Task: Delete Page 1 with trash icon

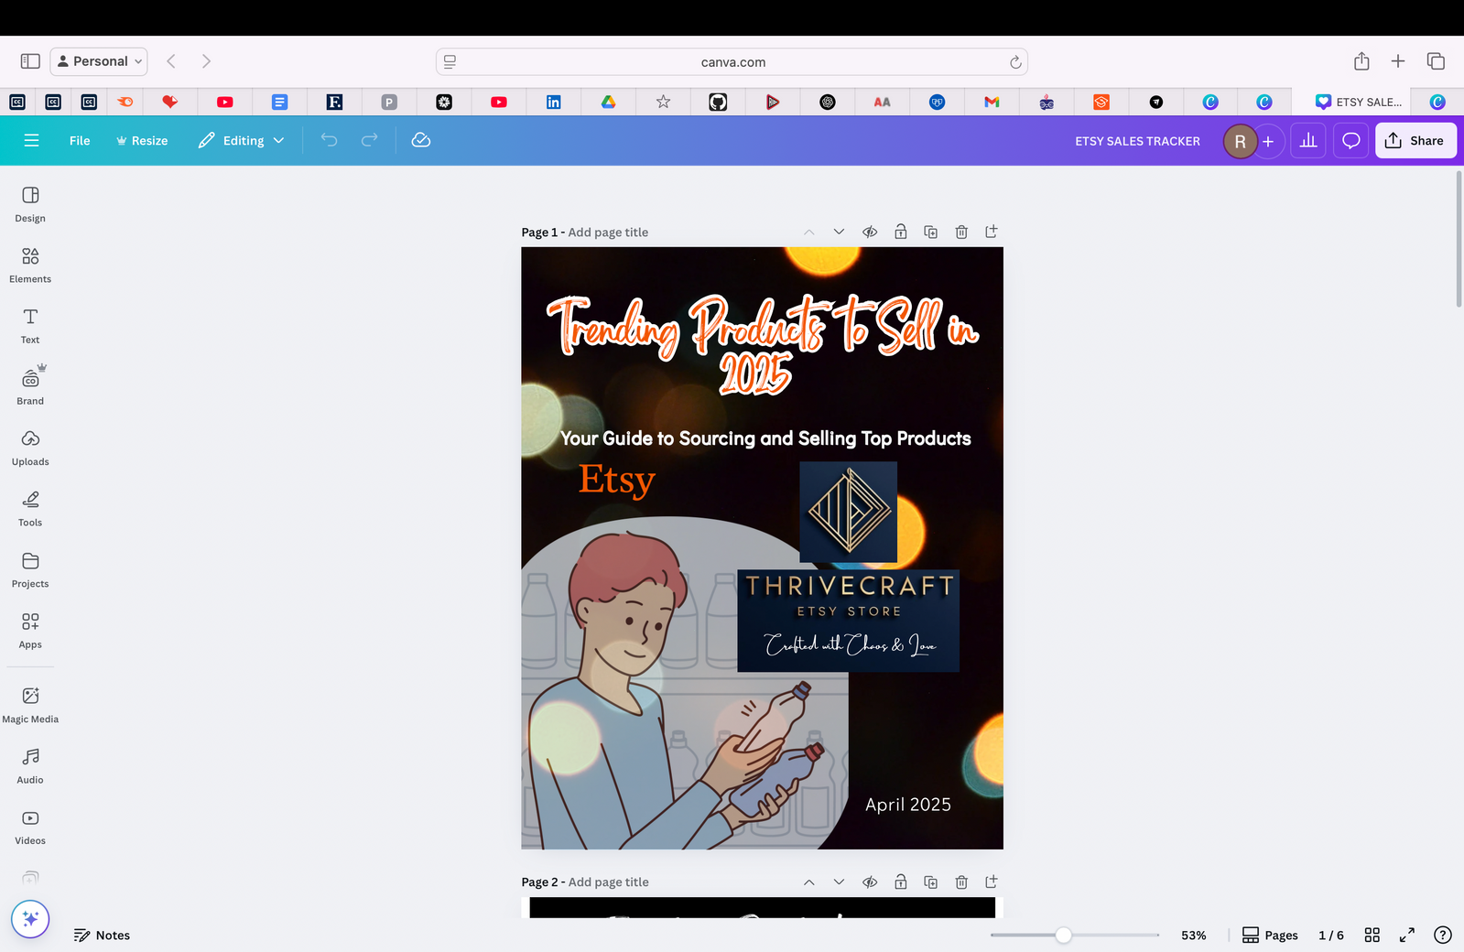Action: [961, 233]
